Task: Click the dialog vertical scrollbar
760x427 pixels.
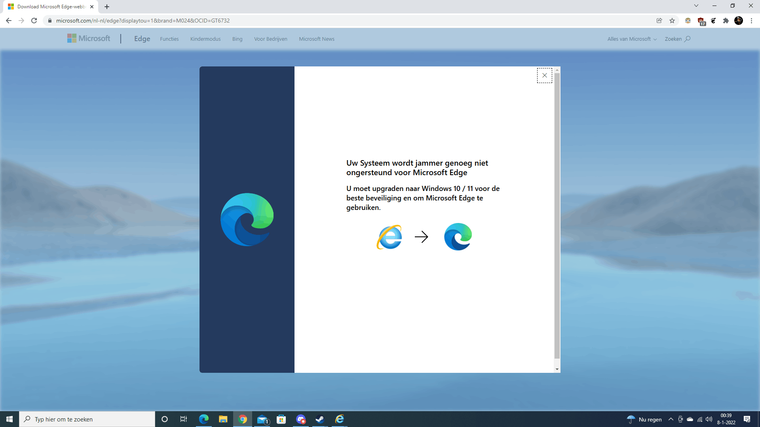Action: coord(557,215)
